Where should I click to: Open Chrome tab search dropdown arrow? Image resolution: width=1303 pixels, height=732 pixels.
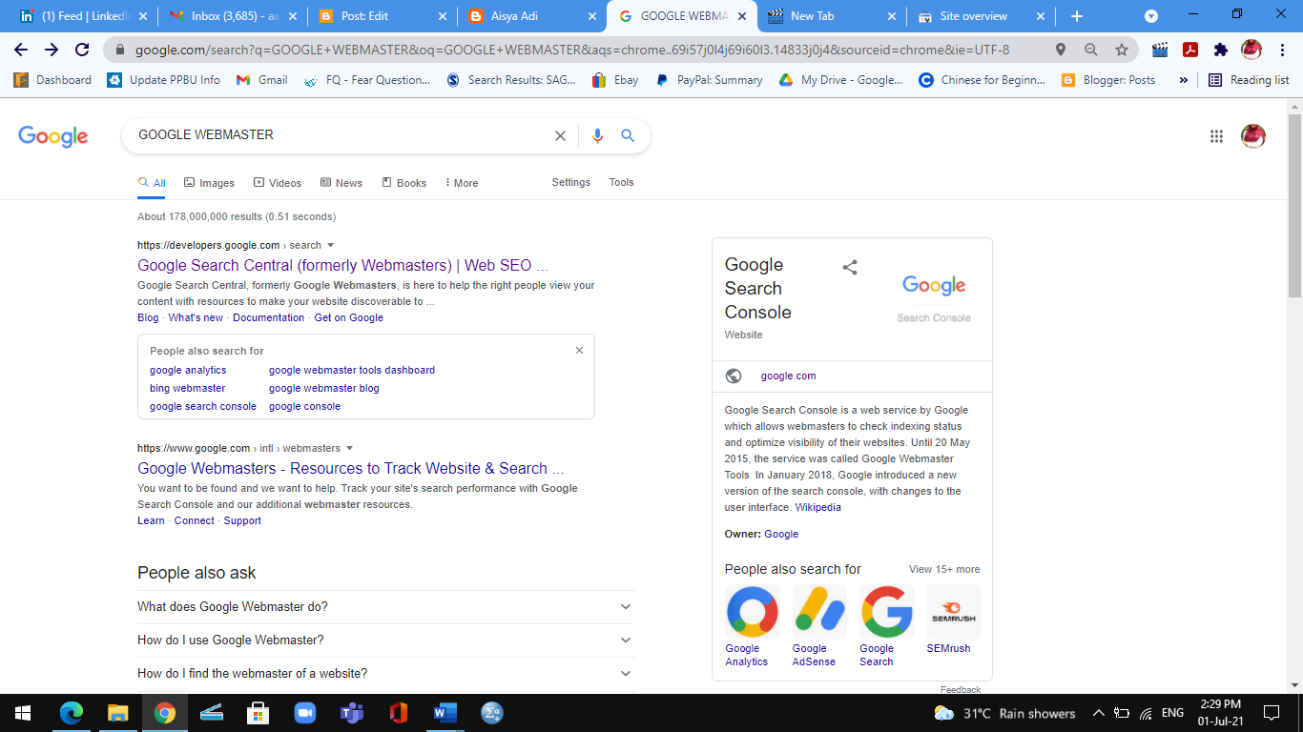tap(1151, 16)
